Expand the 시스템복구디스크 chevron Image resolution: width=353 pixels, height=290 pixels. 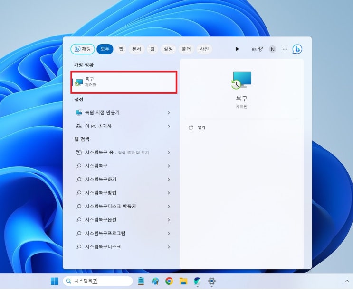pyautogui.click(x=169, y=247)
